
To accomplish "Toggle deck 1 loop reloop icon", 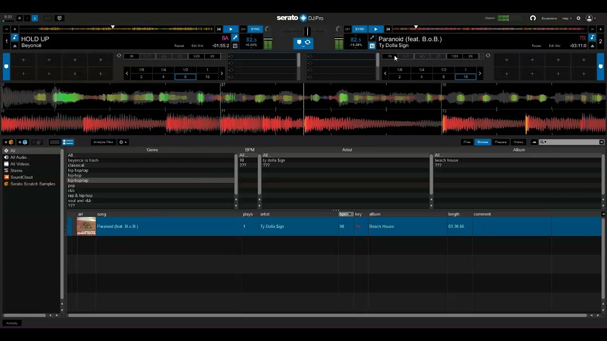I will pos(119,56).
